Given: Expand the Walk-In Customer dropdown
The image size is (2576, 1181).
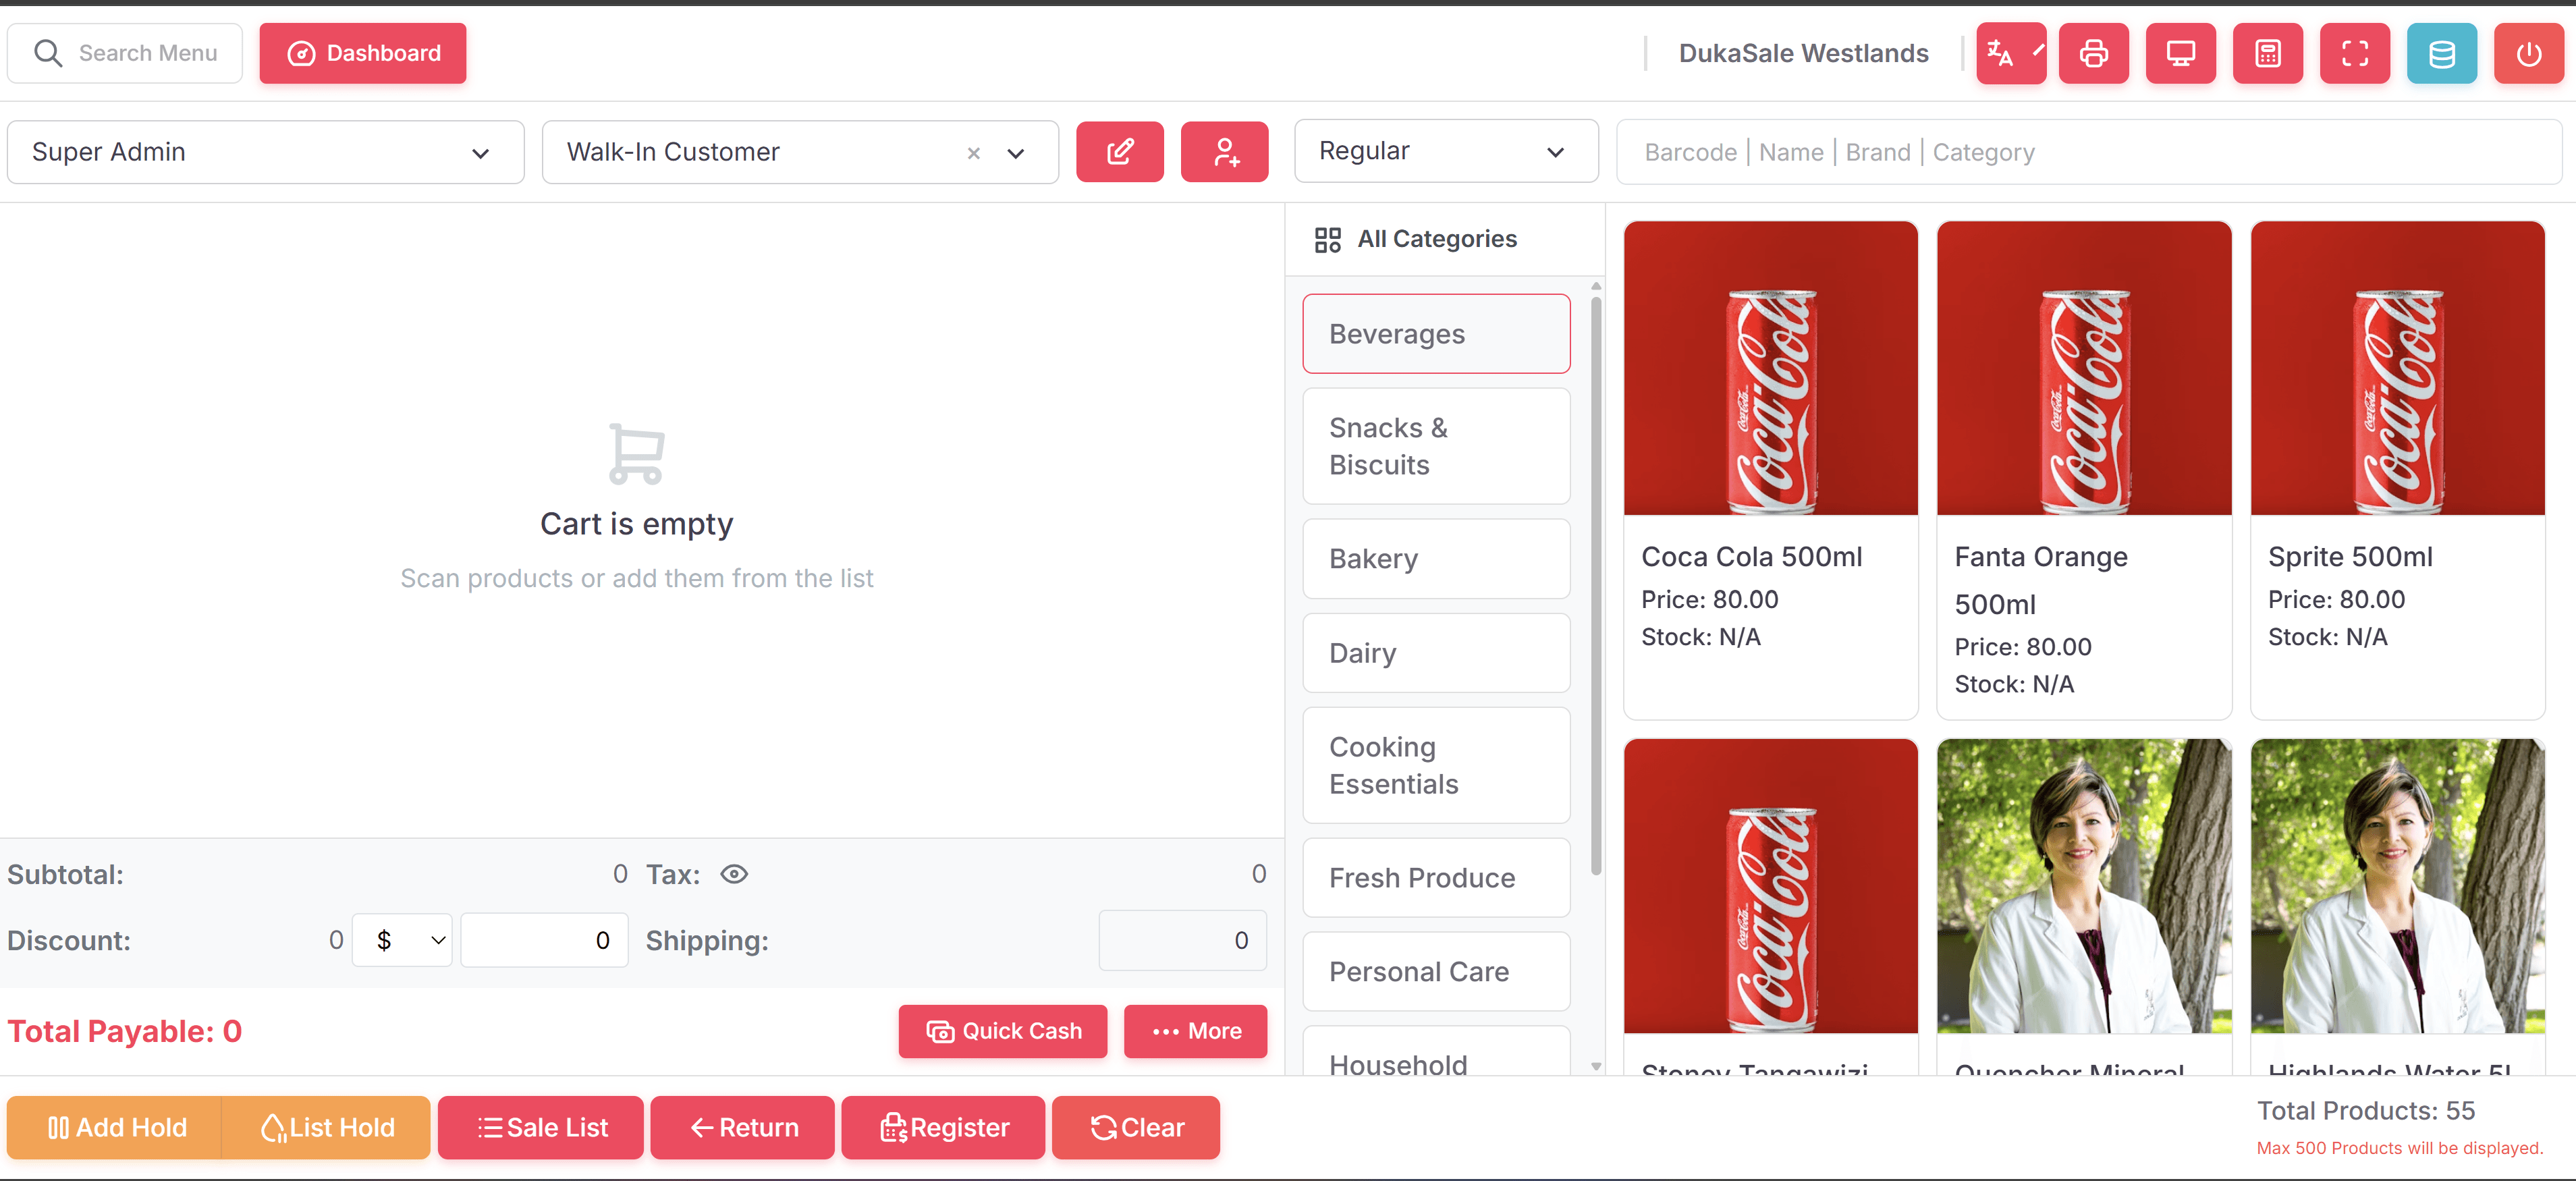Looking at the screenshot, I should pyautogui.click(x=1015, y=153).
